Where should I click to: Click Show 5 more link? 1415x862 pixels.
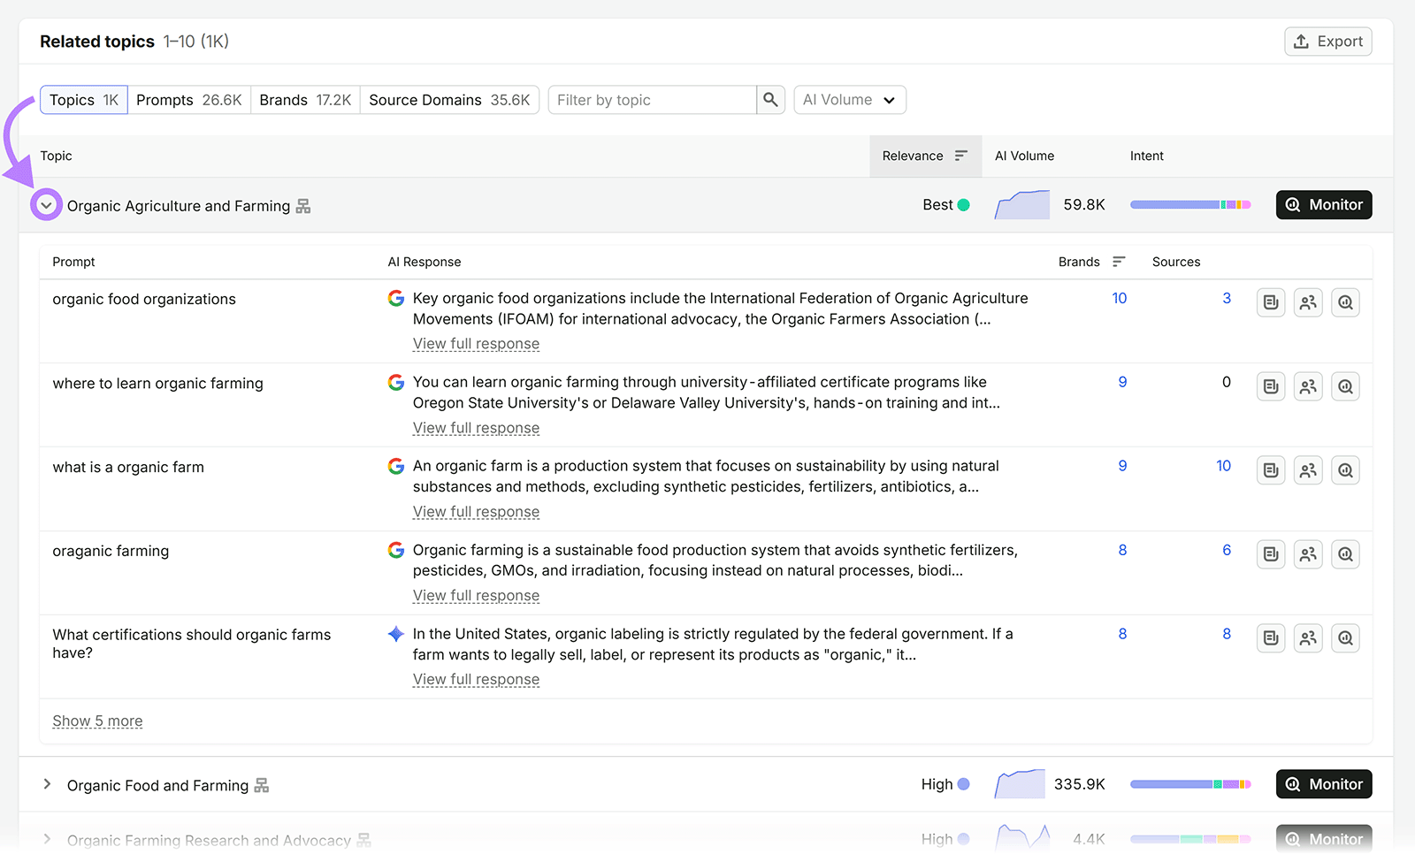97,721
